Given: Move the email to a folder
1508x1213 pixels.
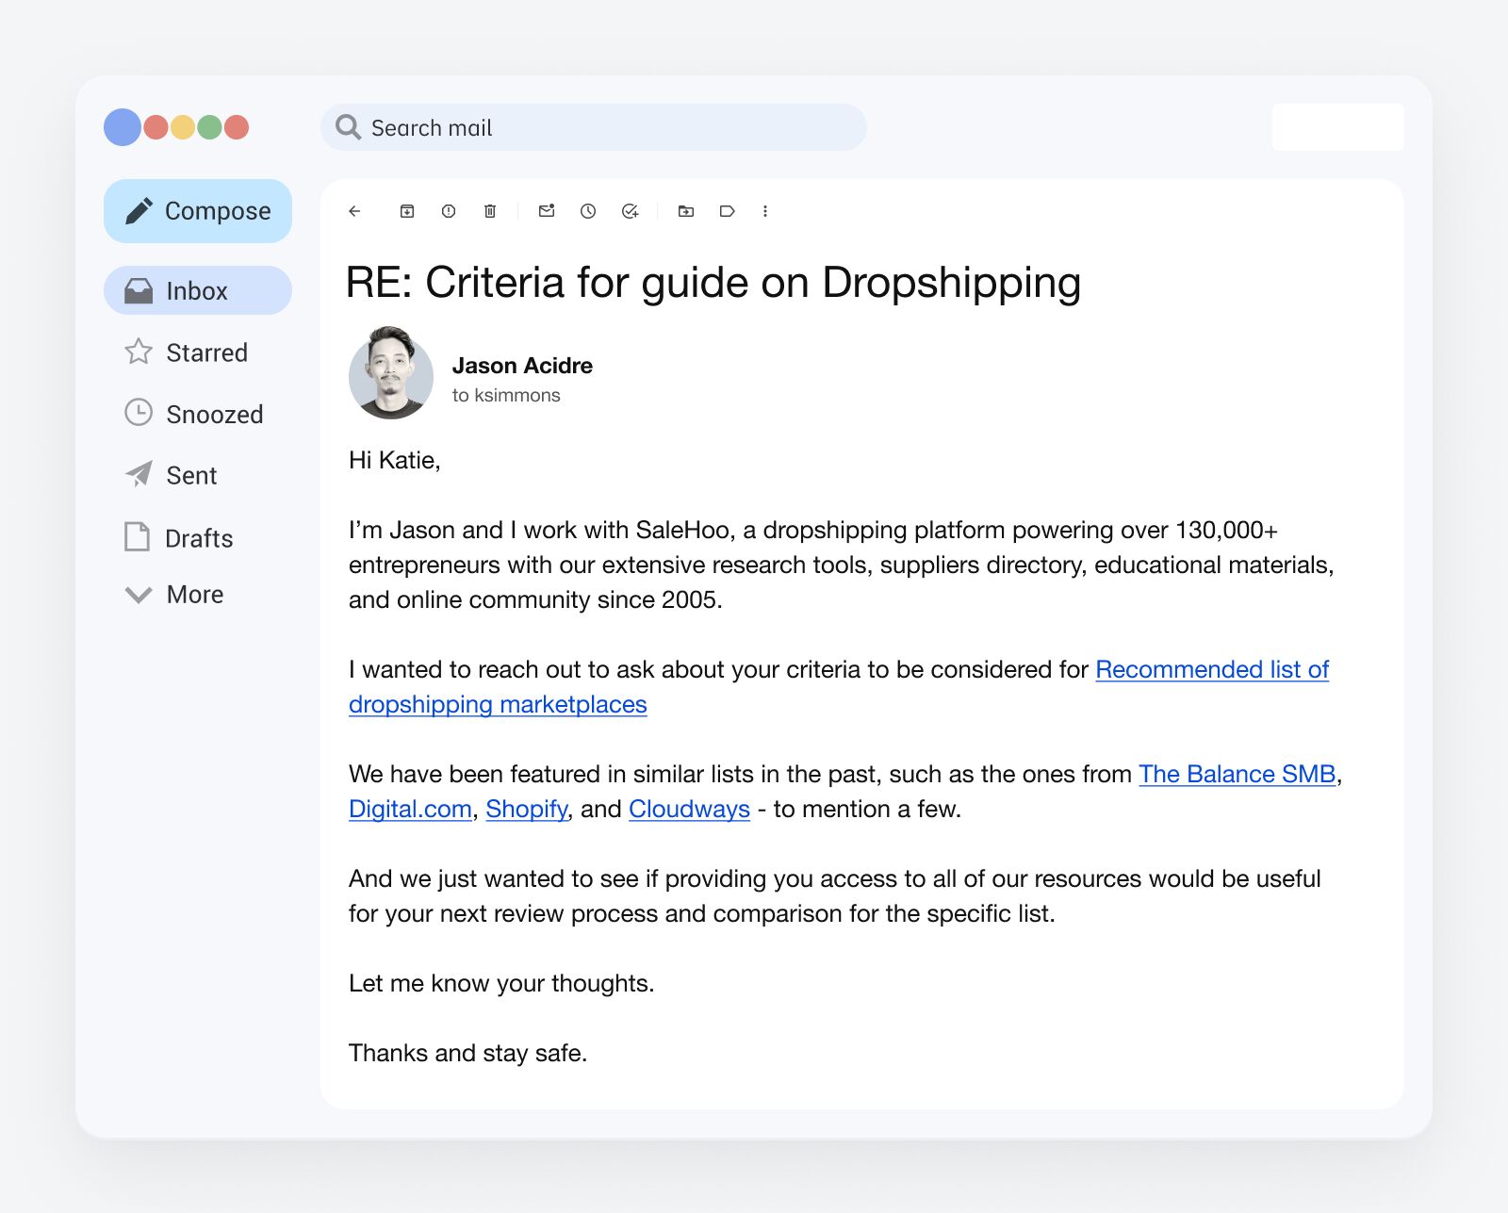Looking at the screenshot, I should [685, 211].
